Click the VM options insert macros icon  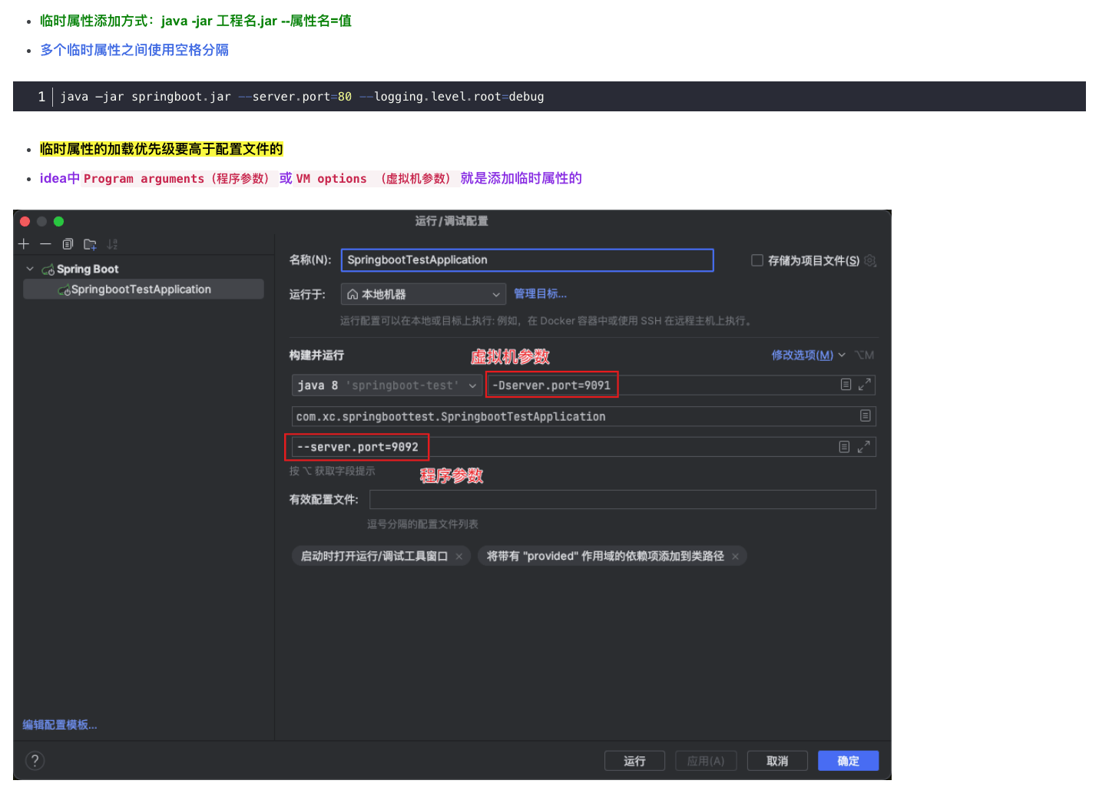point(846,385)
